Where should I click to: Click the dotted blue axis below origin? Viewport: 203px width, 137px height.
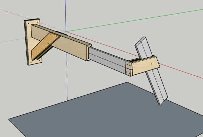tap(67, 78)
